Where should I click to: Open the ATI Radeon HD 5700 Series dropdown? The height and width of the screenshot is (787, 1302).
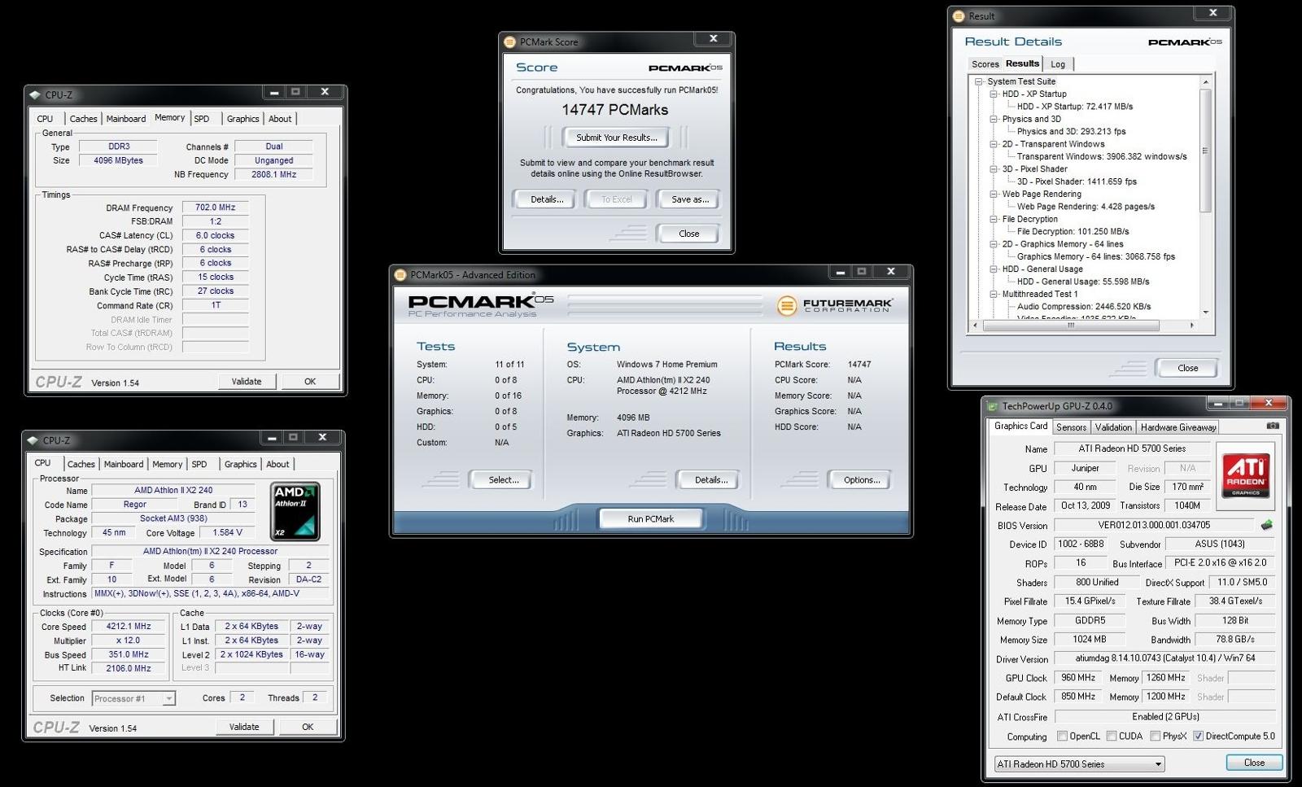tap(1079, 764)
